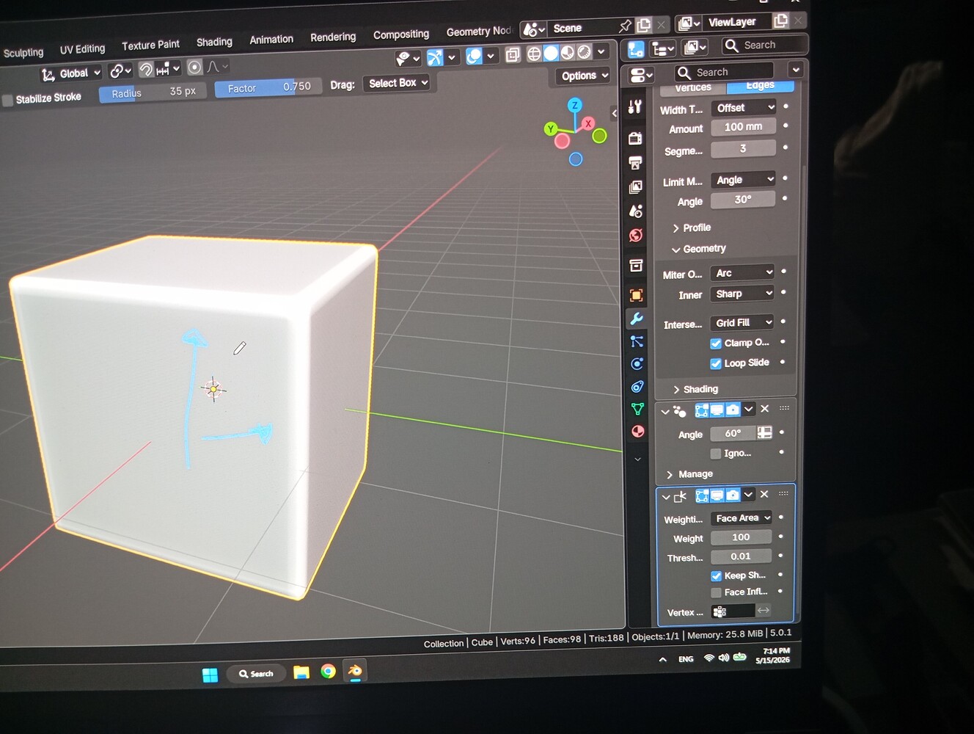Open the Scene properties tab

pos(636,211)
